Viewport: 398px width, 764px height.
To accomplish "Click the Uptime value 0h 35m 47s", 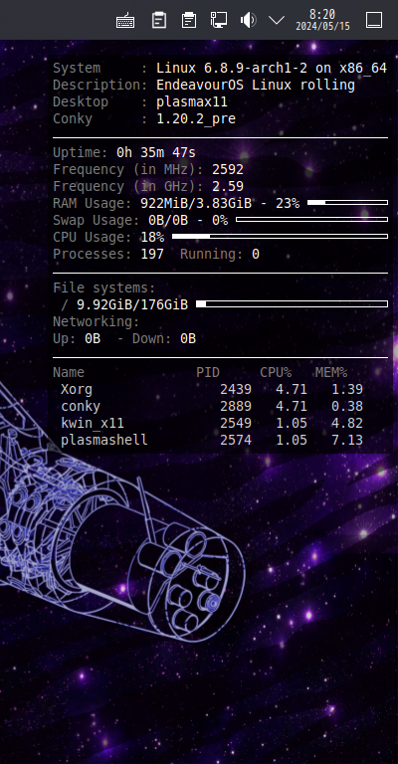I will pyautogui.click(x=156, y=153).
